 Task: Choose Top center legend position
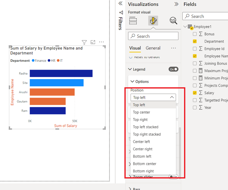click(x=153, y=112)
